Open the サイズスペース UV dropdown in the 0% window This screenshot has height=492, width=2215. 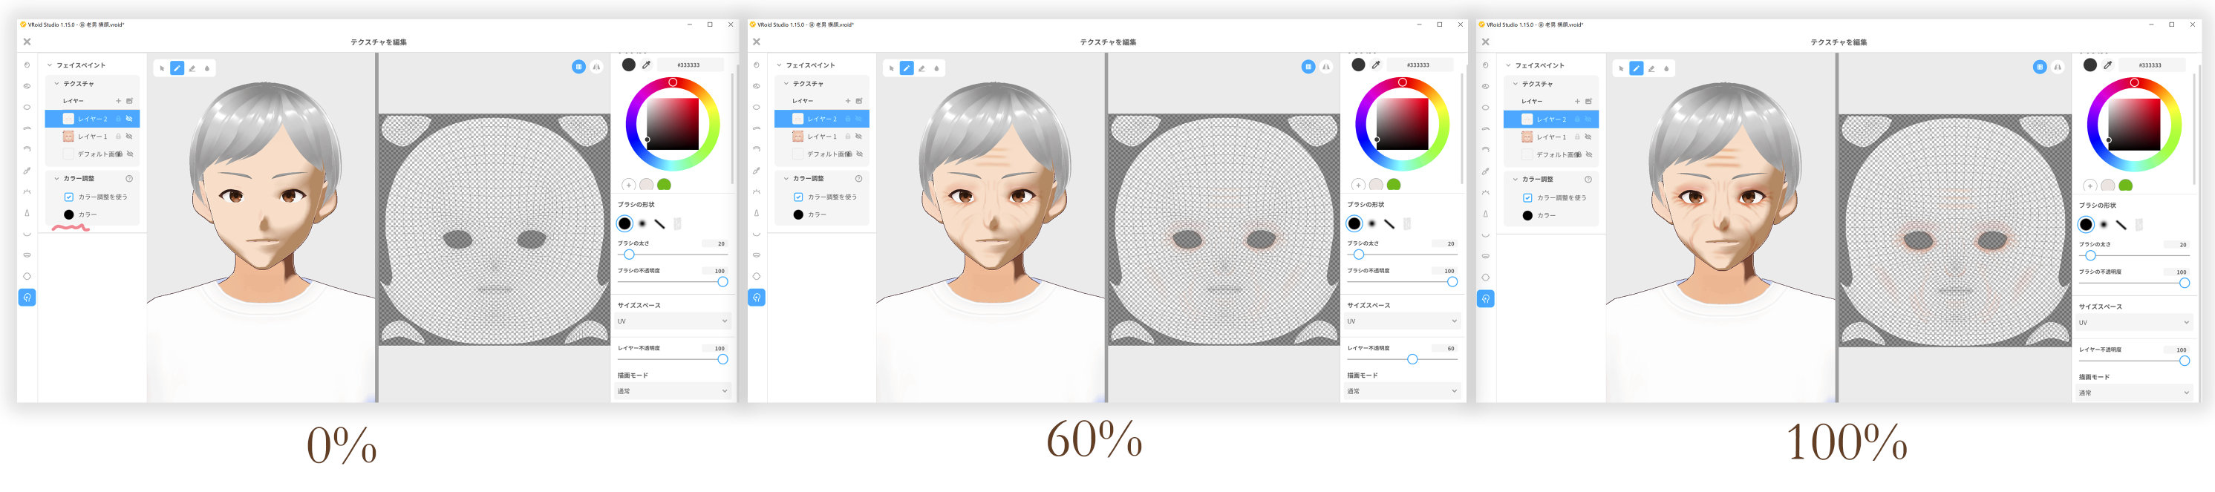(x=671, y=321)
